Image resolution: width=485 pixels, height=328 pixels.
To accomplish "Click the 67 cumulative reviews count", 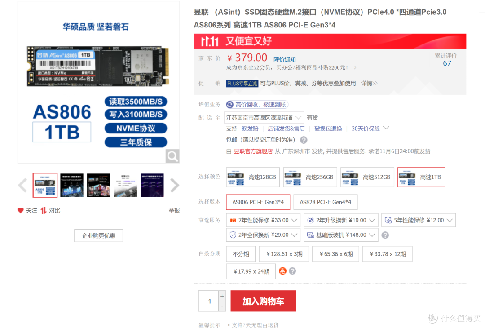I will point(447,63).
